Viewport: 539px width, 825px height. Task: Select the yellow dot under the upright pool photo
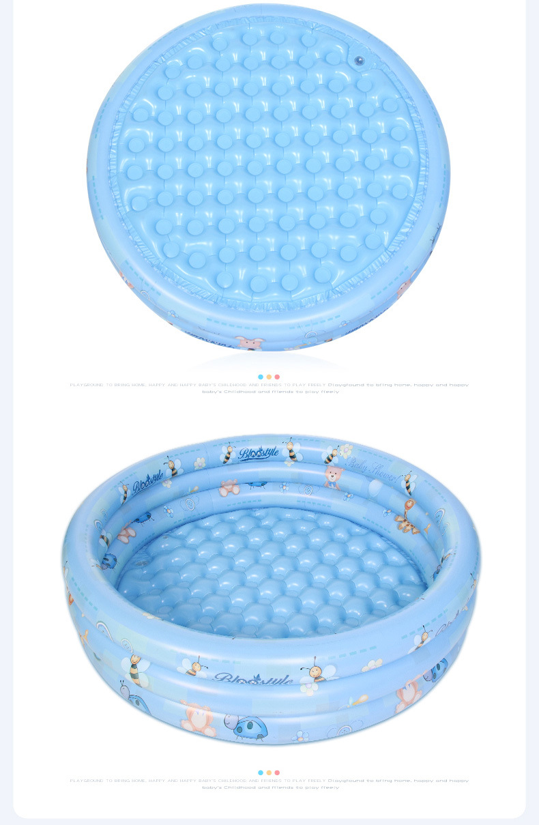pyautogui.click(x=269, y=772)
